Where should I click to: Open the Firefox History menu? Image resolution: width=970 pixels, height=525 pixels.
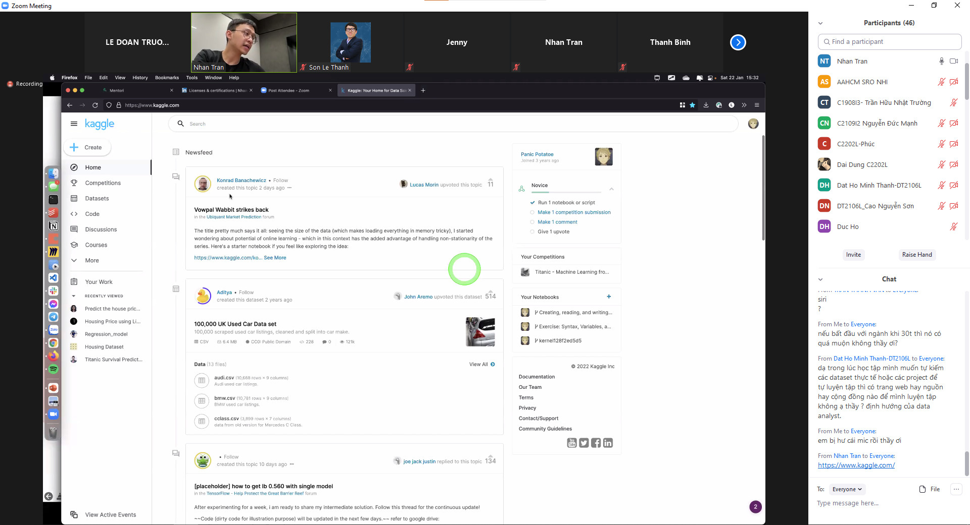[x=140, y=78]
